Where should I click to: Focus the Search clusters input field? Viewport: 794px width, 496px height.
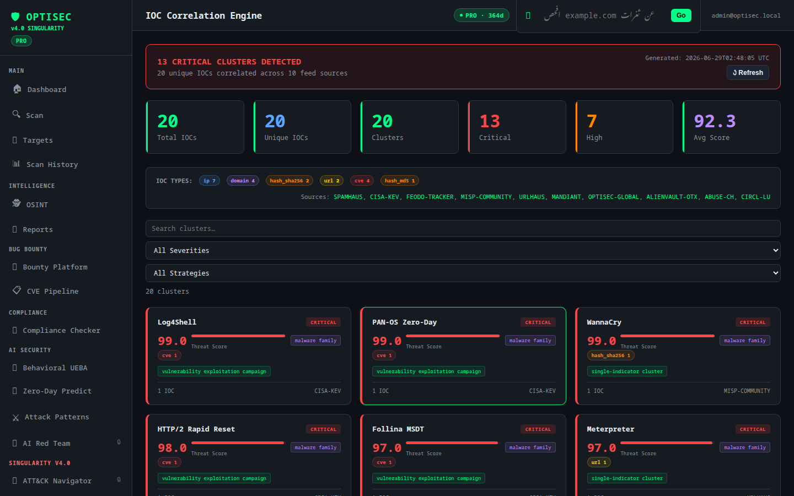(x=463, y=228)
